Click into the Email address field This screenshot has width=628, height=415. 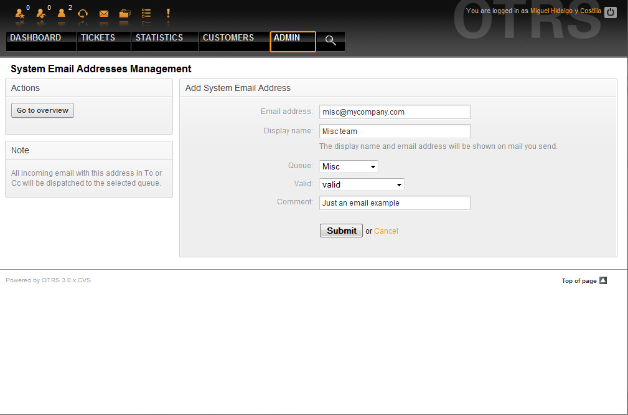(x=395, y=112)
